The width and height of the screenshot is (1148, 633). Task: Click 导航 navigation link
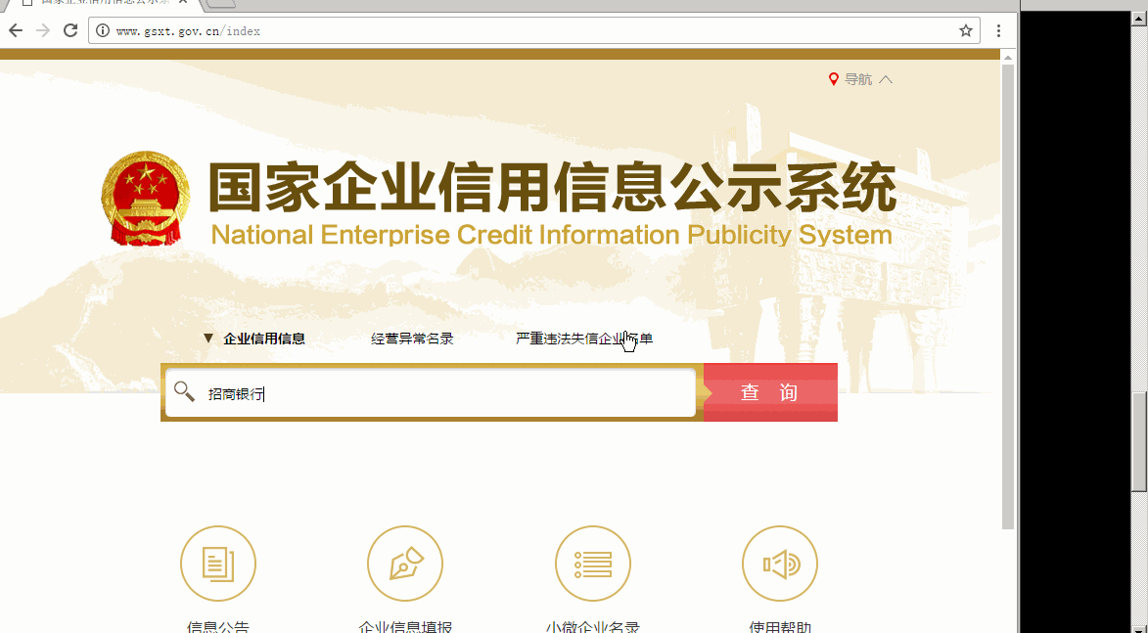858,79
